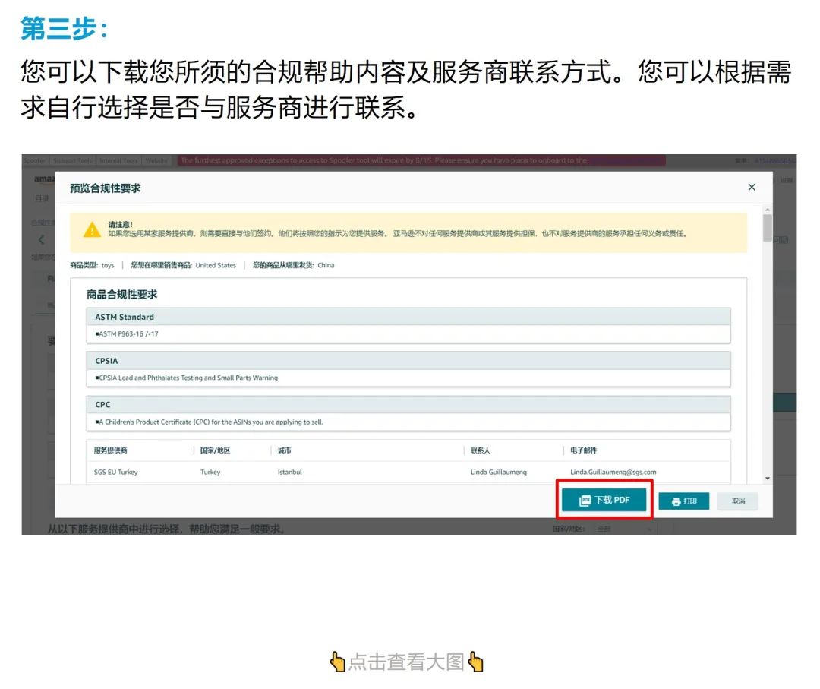Screen dimensions: 820x689
Task: Click the 打印 button
Action: point(686,501)
